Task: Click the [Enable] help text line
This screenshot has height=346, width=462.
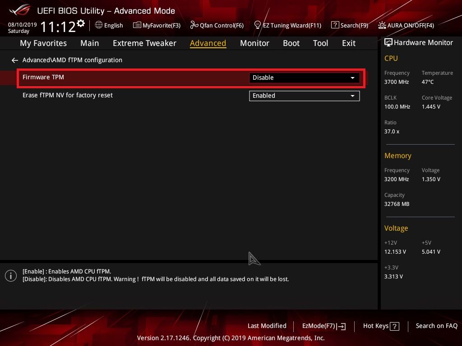Action: coord(67,271)
